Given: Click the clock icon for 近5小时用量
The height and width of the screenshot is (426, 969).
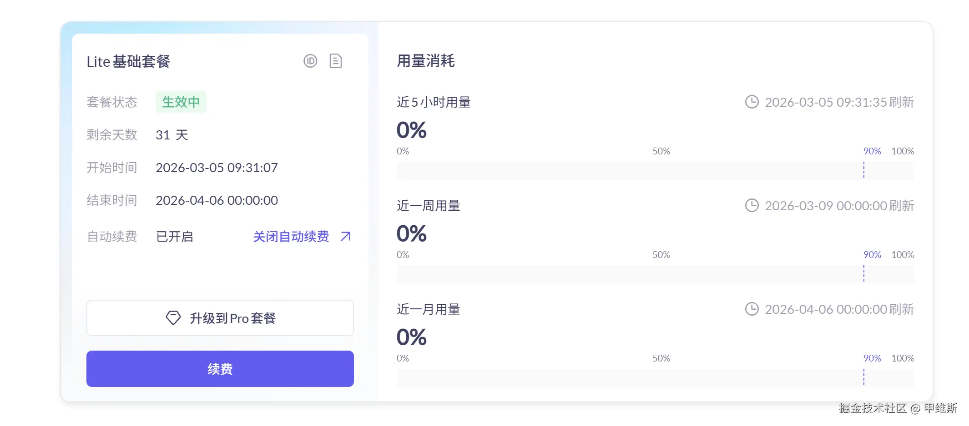Looking at the screenshot, I should click(x=752, y=102).
